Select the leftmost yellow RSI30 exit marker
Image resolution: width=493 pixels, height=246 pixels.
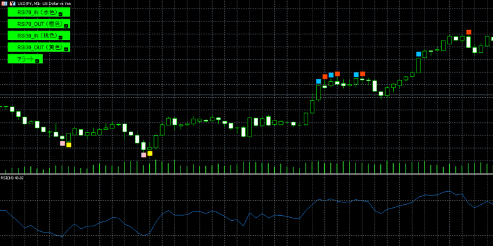pos(68,145)
